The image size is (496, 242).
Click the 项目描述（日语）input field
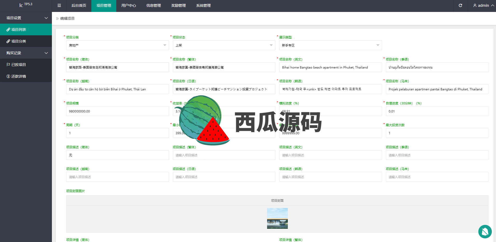pyautogui.click(x=224, y=177)
